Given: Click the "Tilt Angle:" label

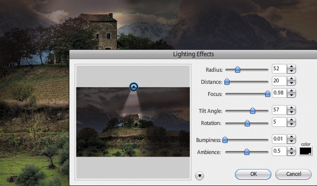Looking at the screenshot, I should point(210,111).
